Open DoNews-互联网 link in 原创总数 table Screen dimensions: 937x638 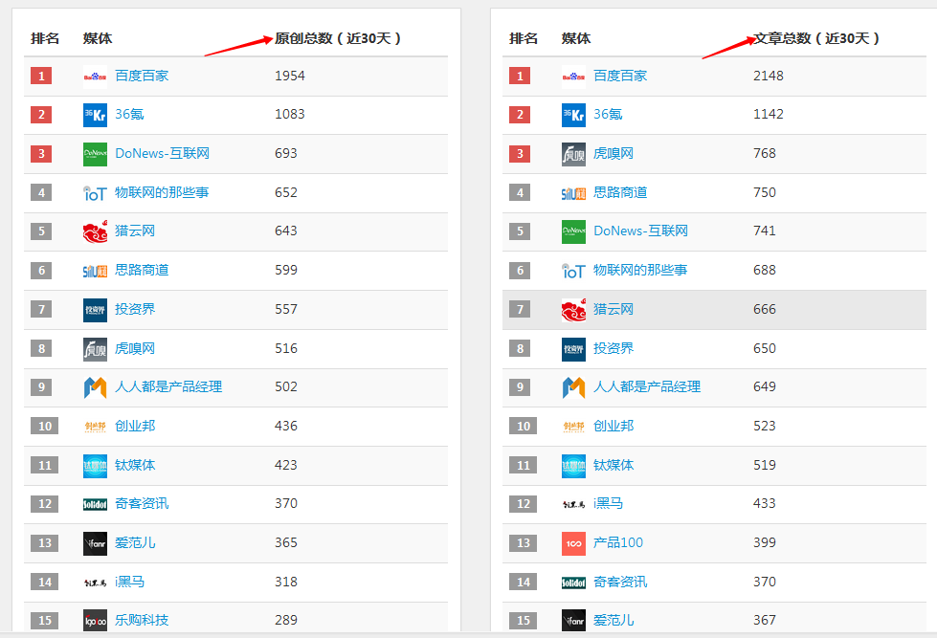coord(162,154)
